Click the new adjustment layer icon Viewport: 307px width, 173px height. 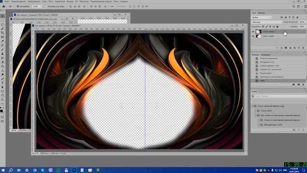290,48
